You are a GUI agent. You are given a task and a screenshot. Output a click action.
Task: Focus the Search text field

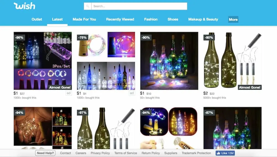tap(139, 6)
